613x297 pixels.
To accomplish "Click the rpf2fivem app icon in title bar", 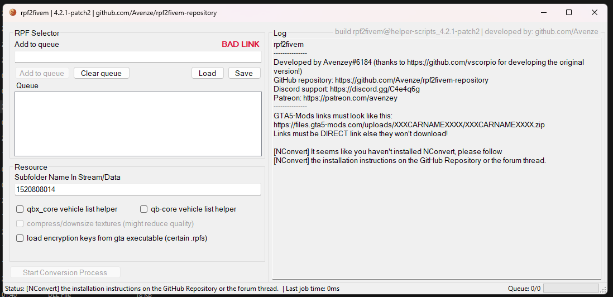I will click(x=12, y=12).
